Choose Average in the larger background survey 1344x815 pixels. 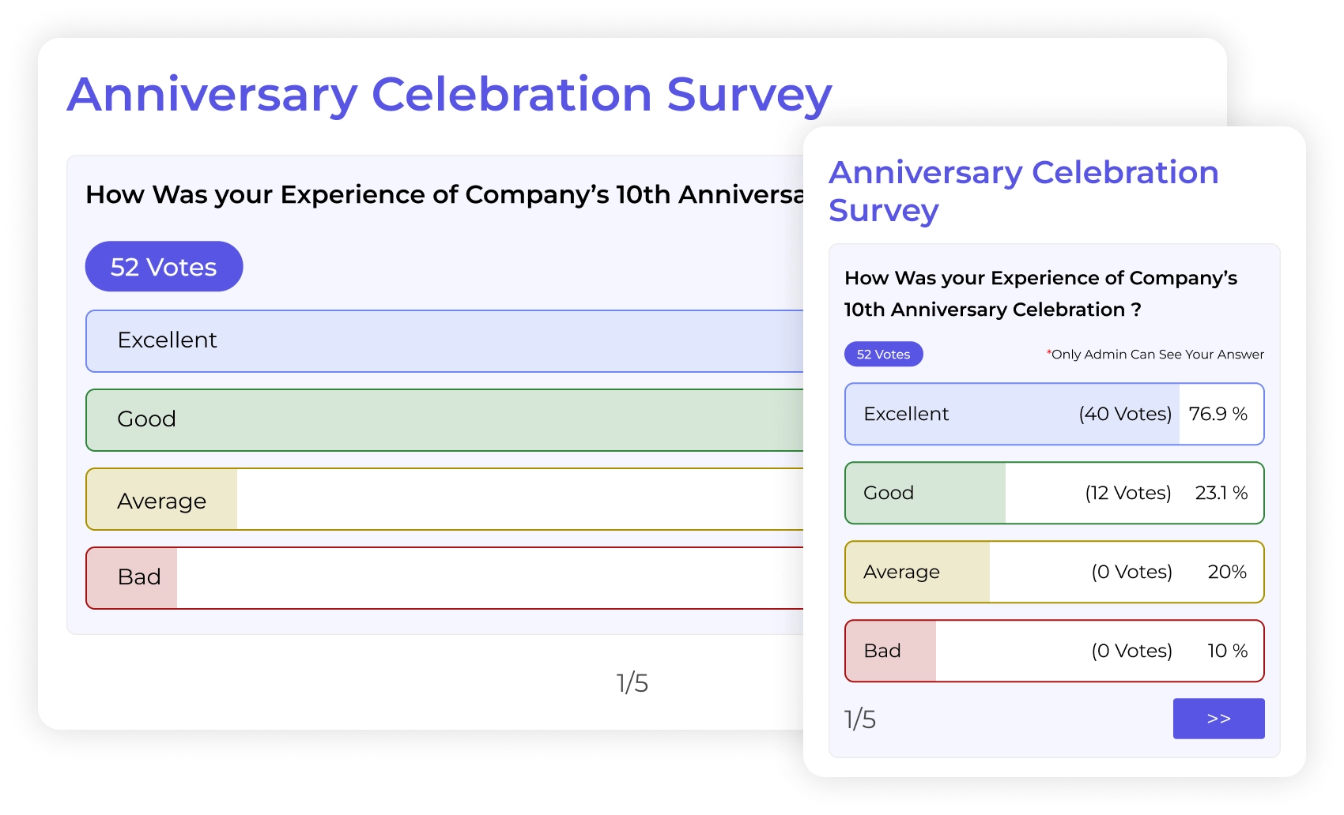(x=443, y=499)
